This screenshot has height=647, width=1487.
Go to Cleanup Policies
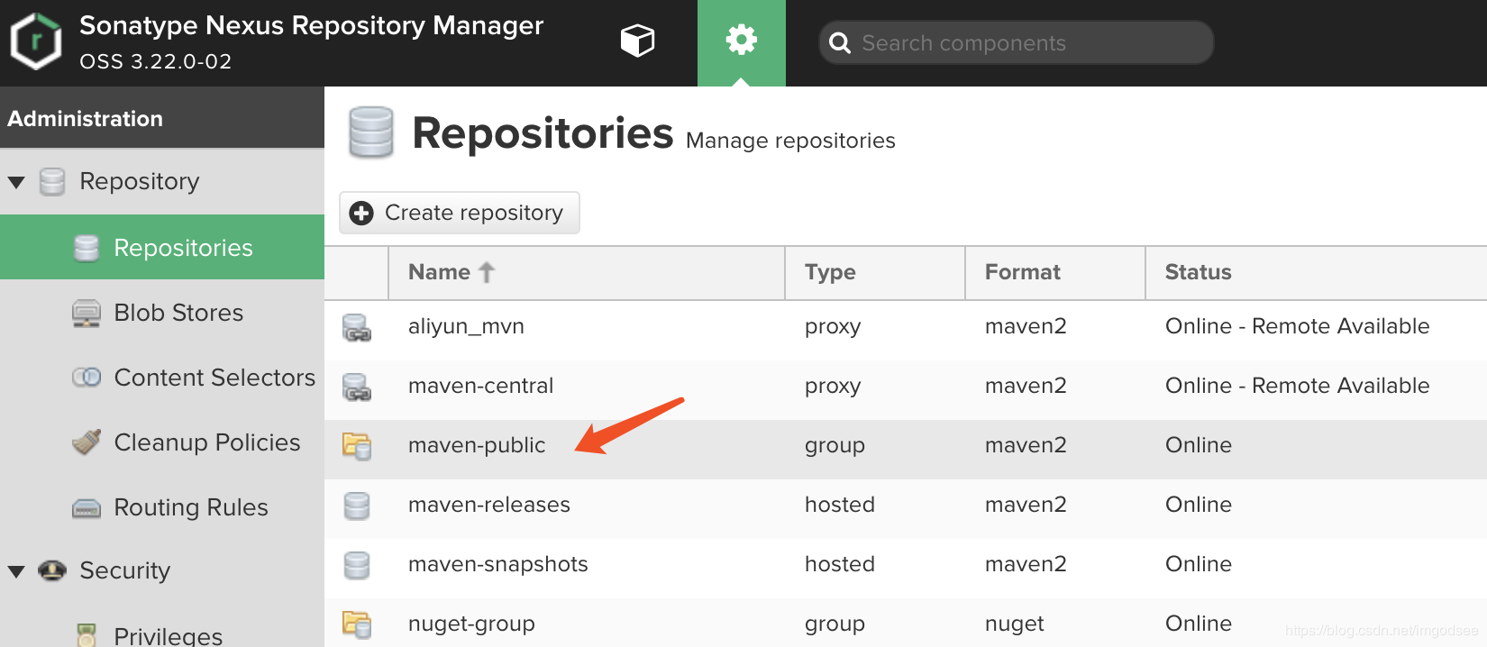click(206, 442)
